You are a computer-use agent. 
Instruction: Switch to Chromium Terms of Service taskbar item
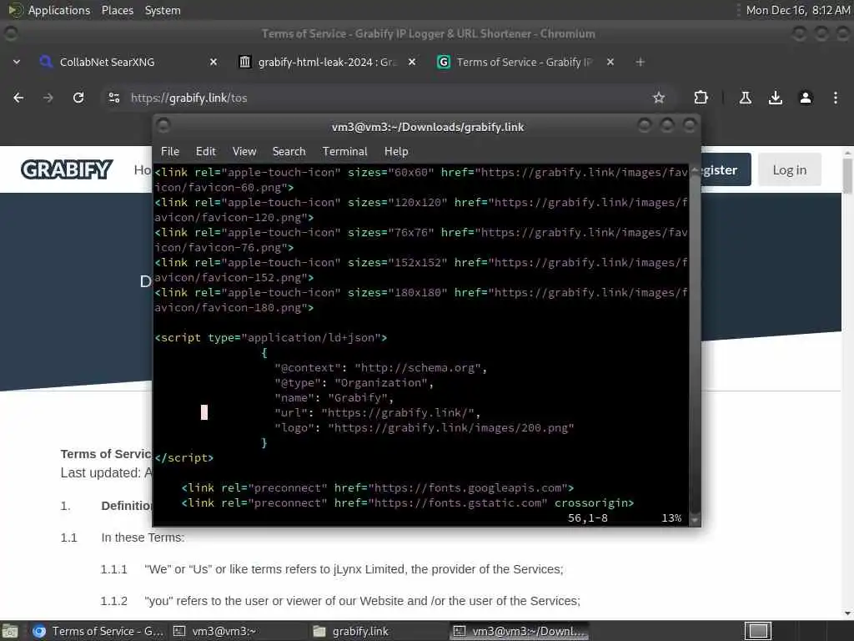coord(98,631)
